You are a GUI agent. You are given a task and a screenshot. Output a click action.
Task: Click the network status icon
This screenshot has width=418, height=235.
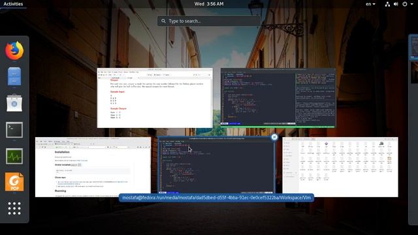point(387,4)
